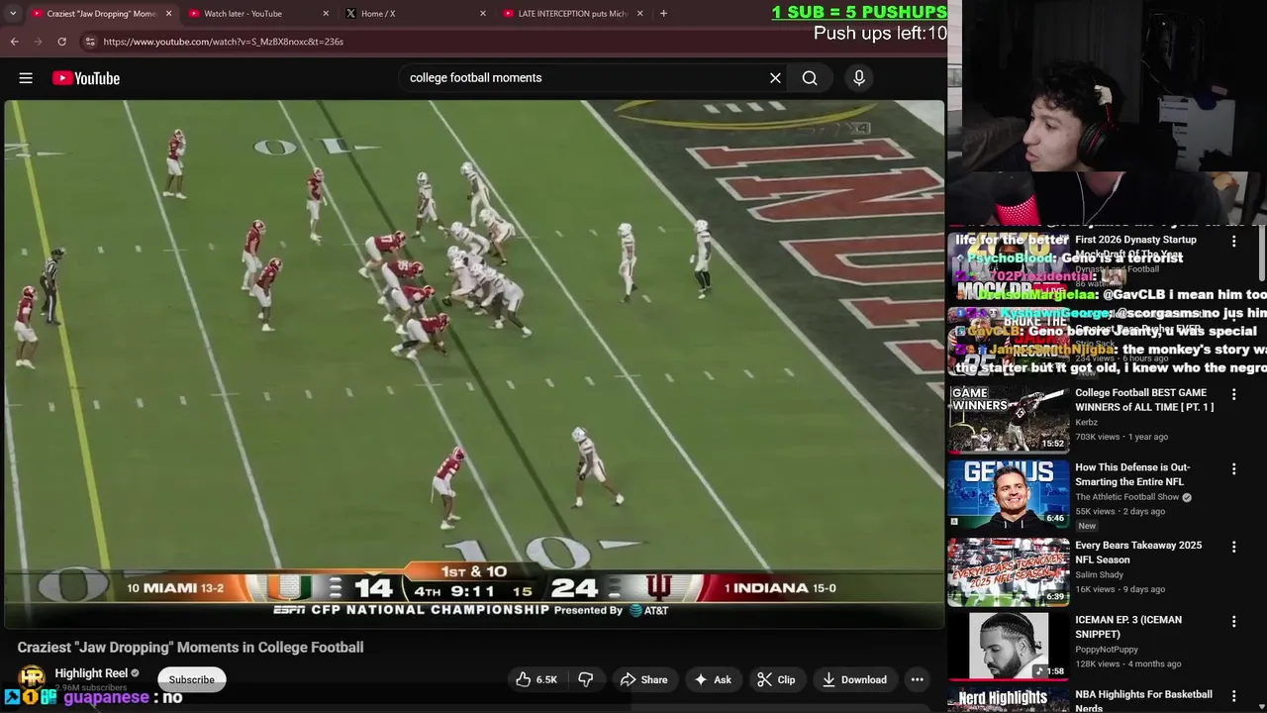1267x713 pixels.
Task: Open the GENIUS defense video thumbnail
Action: tap(1008, 494)
